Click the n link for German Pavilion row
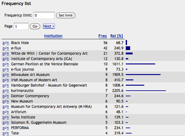The width and height of the screenshot is (185, 136). [8, 64]
